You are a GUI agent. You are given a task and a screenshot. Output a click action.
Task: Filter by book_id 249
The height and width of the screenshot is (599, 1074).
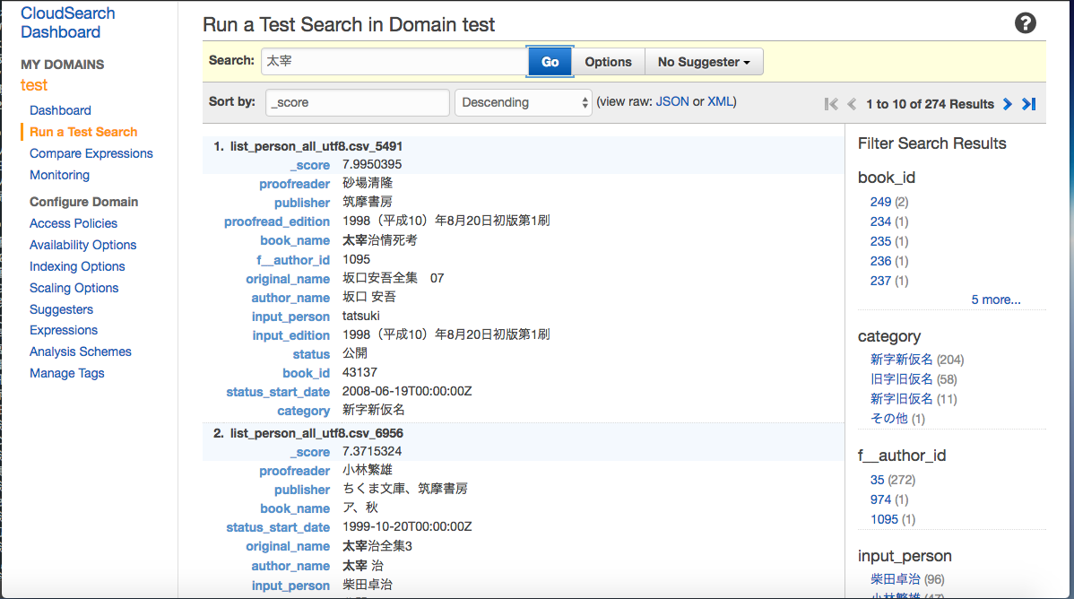coord(881,202)
